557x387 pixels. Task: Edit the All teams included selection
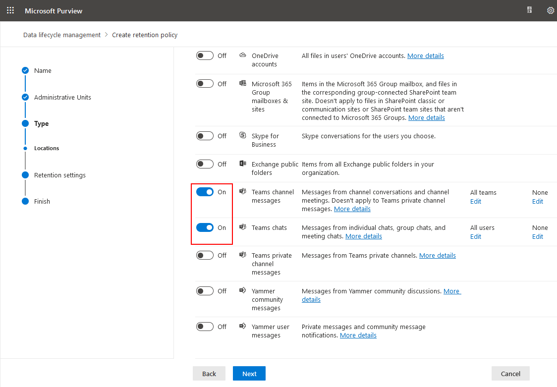476,201
